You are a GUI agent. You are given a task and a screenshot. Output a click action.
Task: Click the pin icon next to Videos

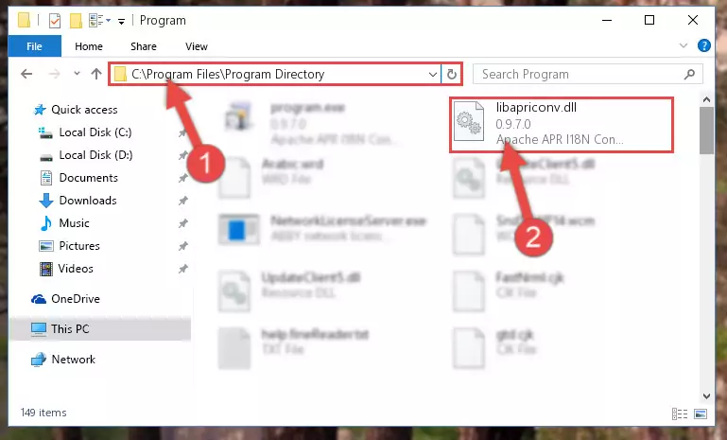click(183, 269)
